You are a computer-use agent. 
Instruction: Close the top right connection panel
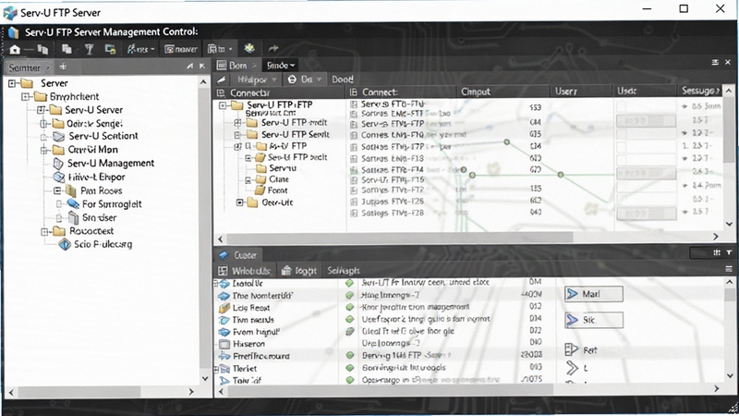click(x=728, y=62)
